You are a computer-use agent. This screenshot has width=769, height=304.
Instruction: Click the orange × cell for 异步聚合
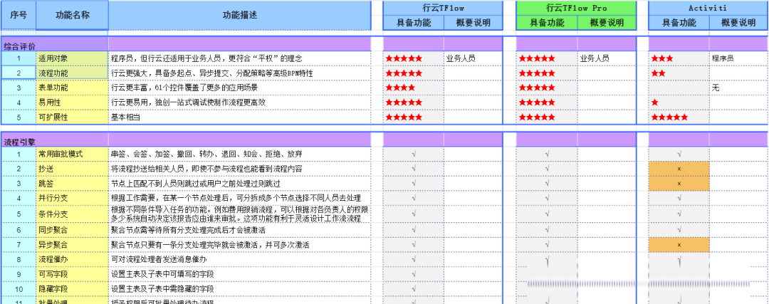click(679, 244)
